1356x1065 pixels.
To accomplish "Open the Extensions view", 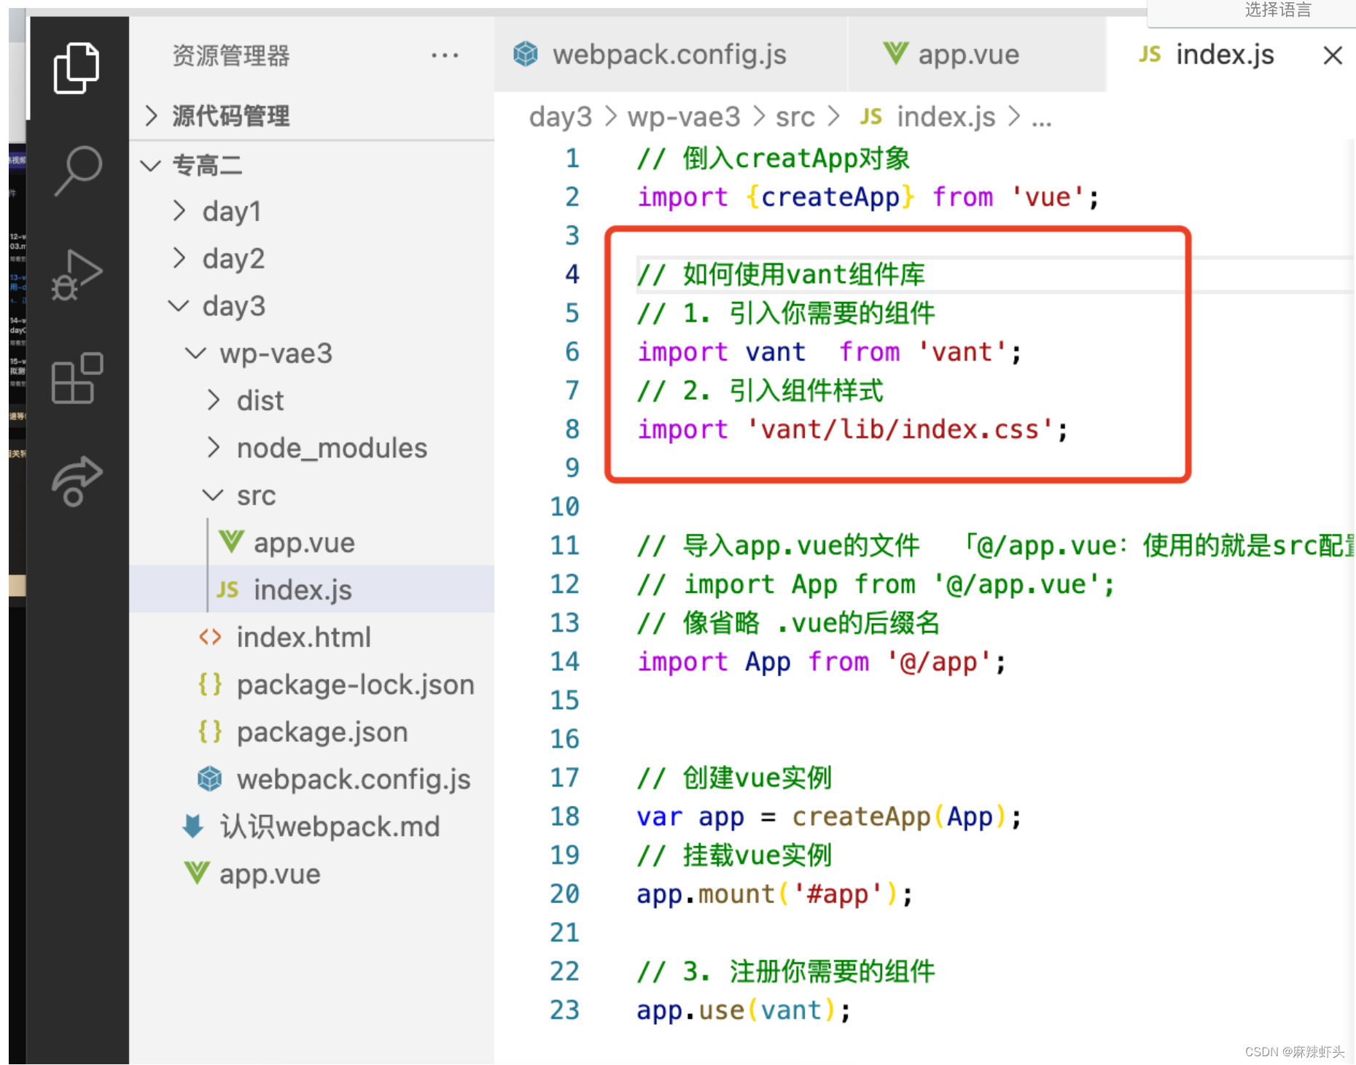I will [x=77, y=378].
